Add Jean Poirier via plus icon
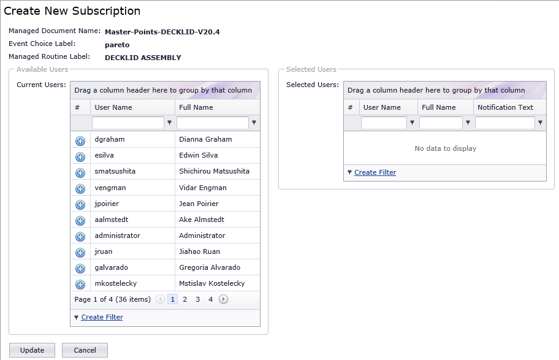 coord(80,205)
